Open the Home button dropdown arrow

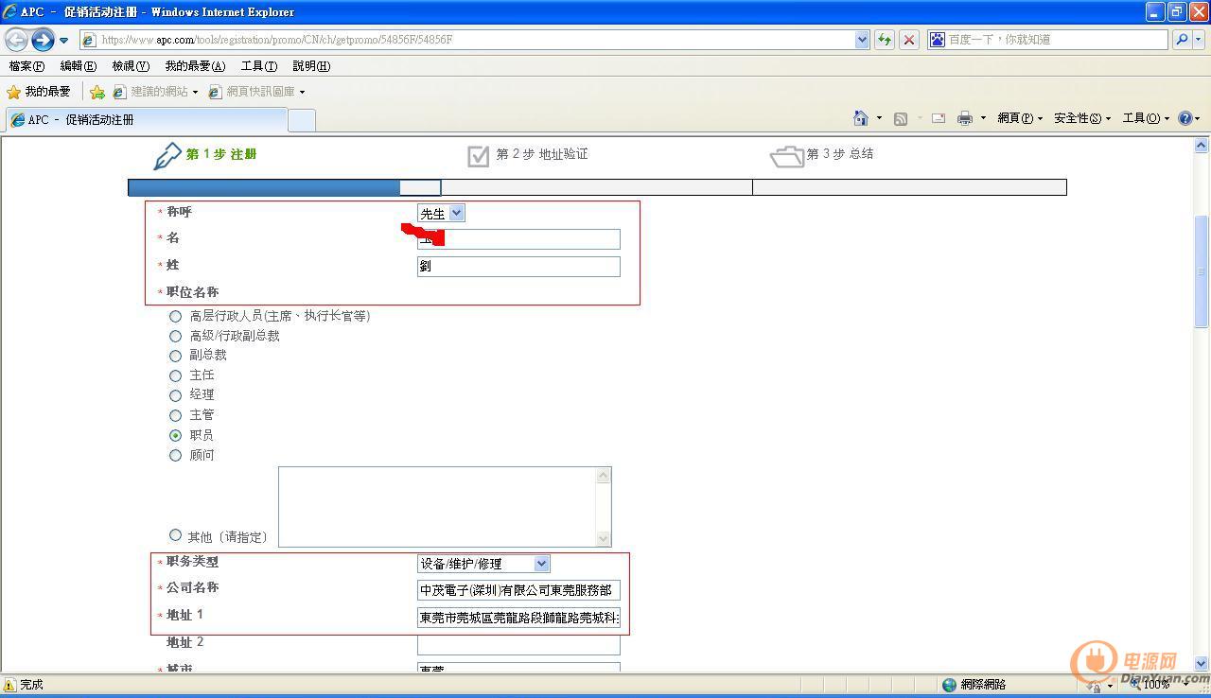point(879,118)
